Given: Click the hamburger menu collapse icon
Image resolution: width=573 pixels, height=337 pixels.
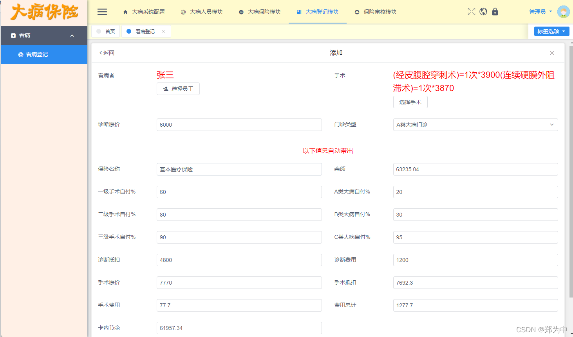Looking at the screenshot, I should tap(102, 12).
